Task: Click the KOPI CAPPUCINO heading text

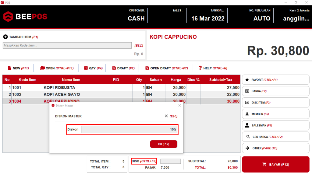Action: coord(173,37)
